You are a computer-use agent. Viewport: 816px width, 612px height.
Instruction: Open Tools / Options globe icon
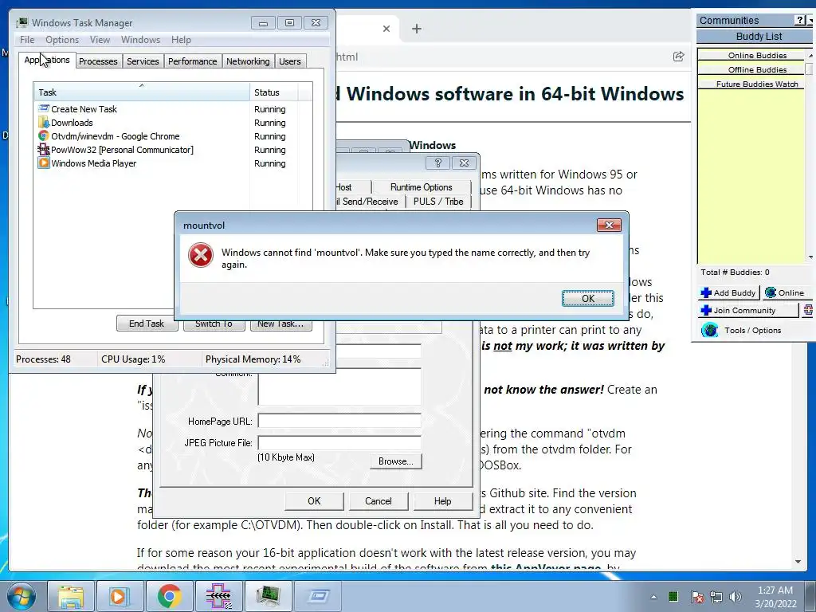709,330
